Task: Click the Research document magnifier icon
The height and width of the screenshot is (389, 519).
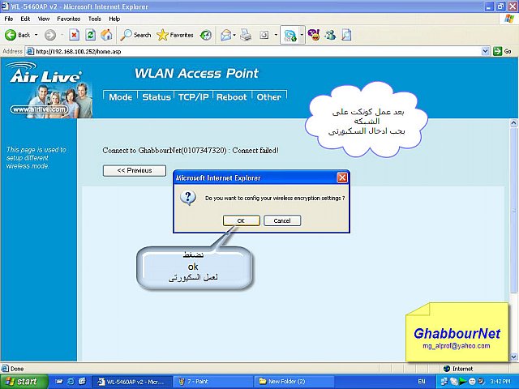Action: click(x=346, y=35)
